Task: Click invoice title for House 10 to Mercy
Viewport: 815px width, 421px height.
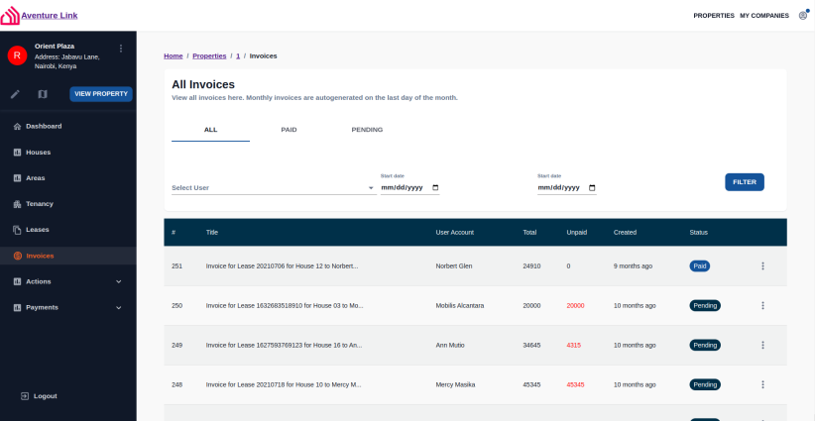Action: pyautogui.click(x=284, y=384)
